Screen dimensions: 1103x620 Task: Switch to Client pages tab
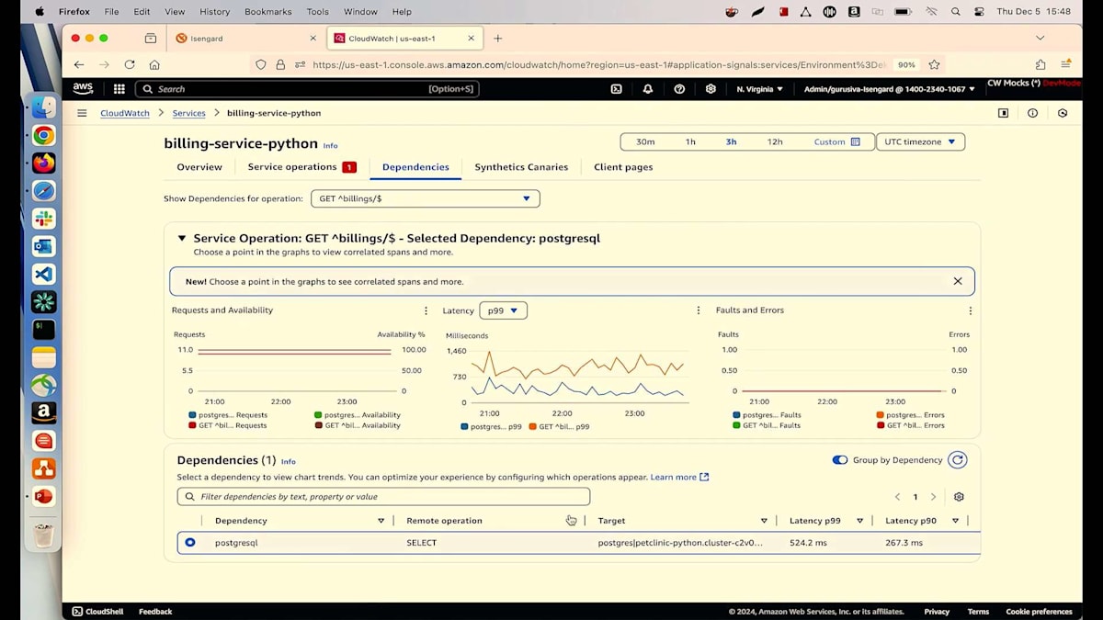[x=623, y=167]
